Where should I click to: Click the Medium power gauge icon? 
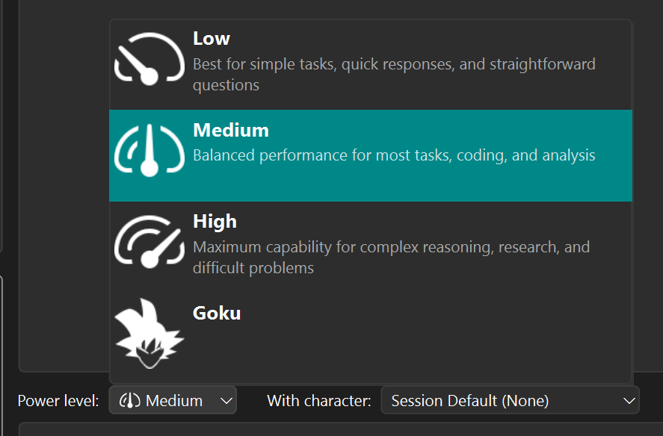click(x=149, y=150)
